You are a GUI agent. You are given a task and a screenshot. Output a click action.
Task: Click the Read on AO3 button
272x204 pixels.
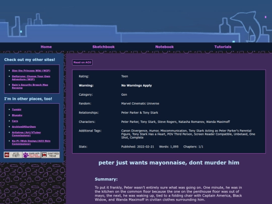tap(82, 62)
